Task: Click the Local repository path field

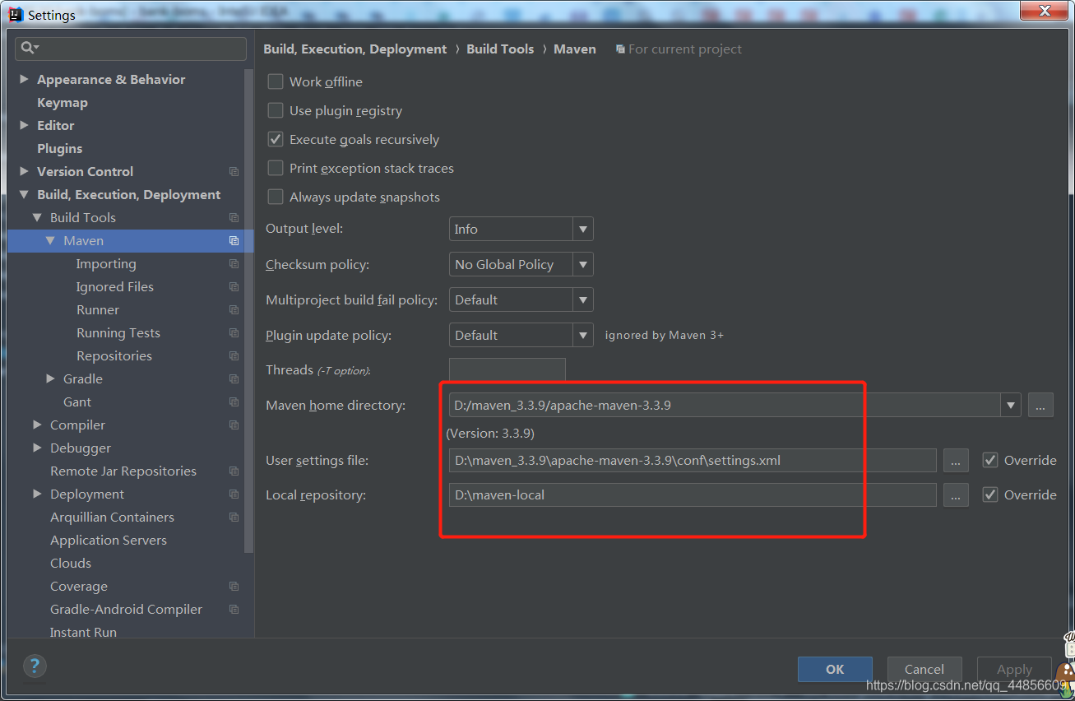Action: pos(693,495)
